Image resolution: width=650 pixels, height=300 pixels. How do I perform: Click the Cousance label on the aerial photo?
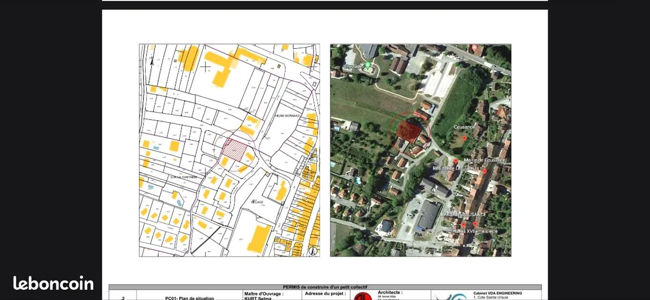465,127
